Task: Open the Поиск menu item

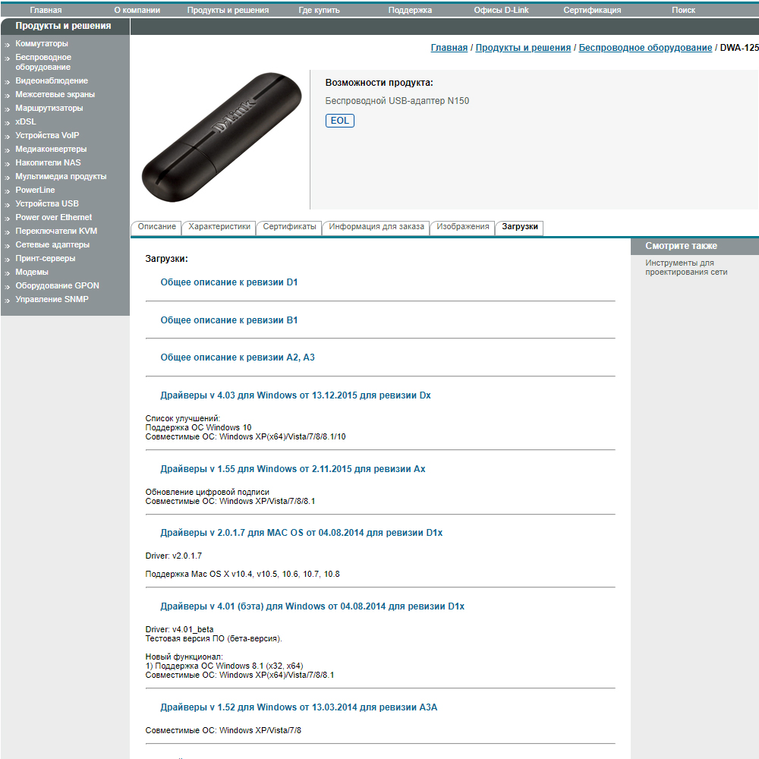Action: (x=683, y=10)
